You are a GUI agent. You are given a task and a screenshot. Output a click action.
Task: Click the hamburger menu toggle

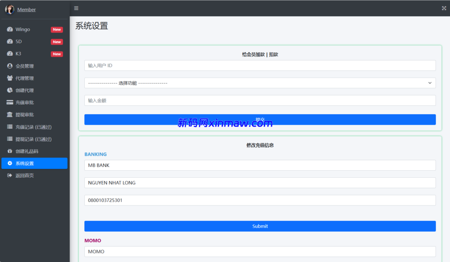point(76,8)
